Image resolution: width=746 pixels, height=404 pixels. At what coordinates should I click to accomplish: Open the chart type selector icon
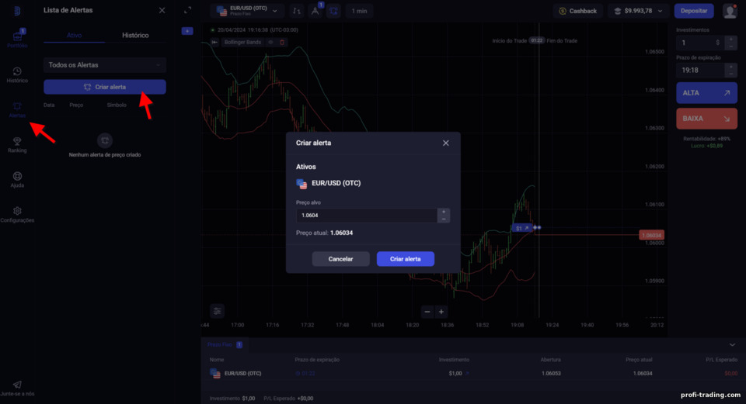(297, 10)
